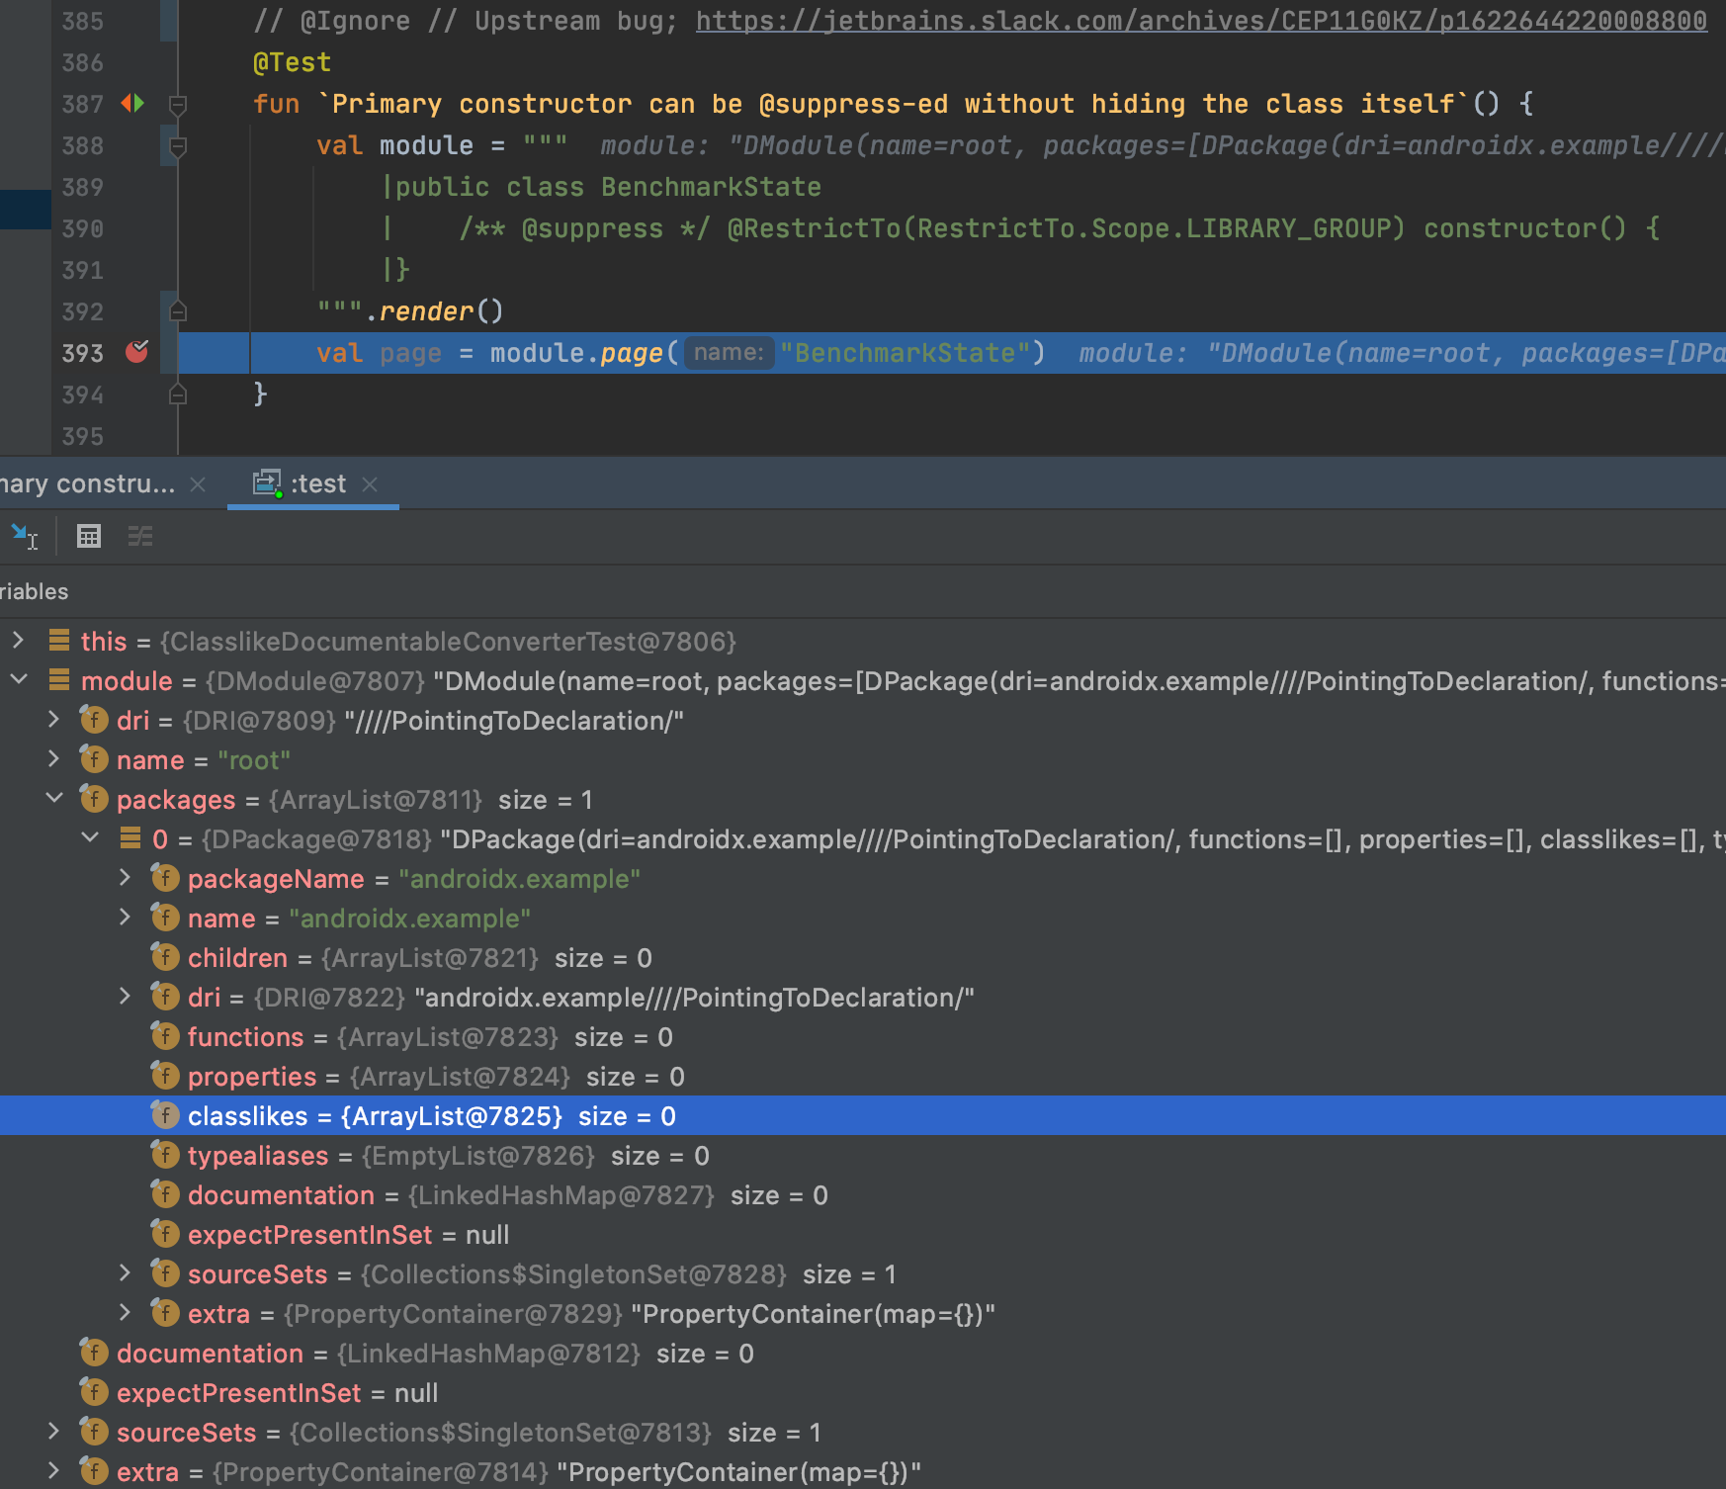Click the orange icon next to module variable
The image size is (1726, 1489).
click(x=60, y=680)
